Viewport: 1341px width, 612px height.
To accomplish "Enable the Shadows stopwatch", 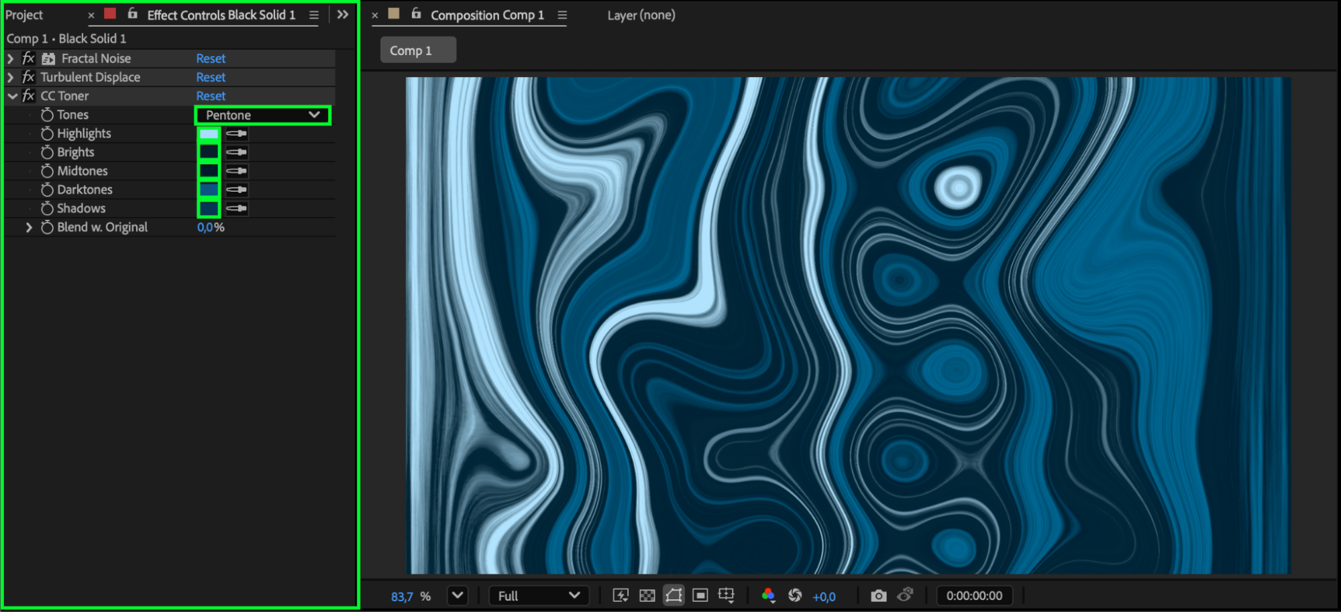I will 47,208.
